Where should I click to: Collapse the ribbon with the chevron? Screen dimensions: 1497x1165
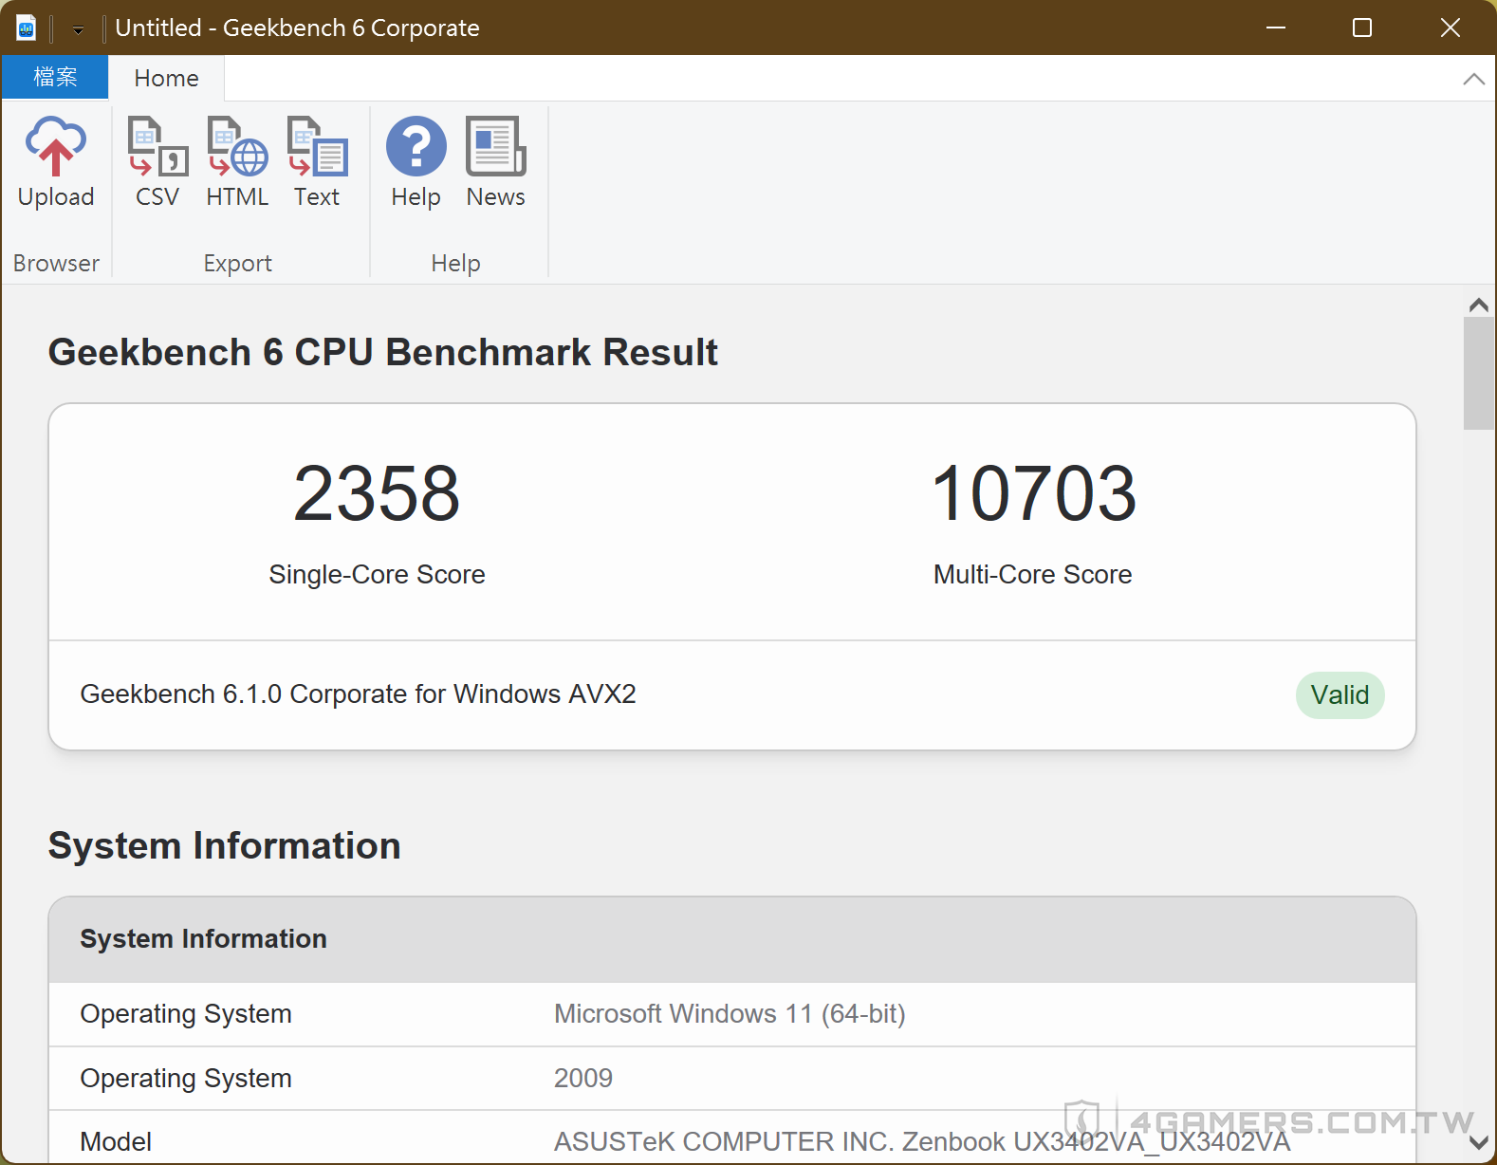pos(1473,79)
